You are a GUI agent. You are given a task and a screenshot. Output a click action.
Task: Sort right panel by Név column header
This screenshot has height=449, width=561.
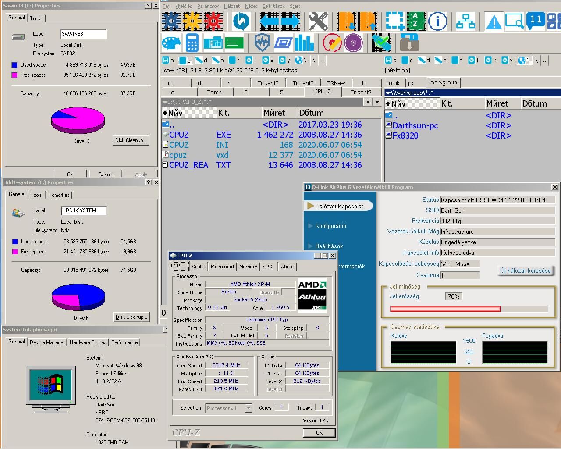click(412, 103)
